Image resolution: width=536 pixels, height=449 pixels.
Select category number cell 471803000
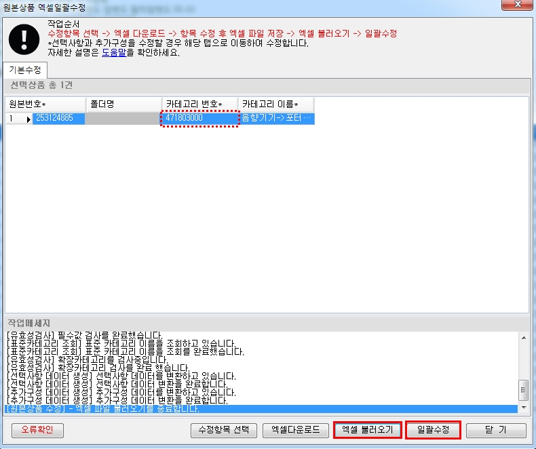[199, 118]
